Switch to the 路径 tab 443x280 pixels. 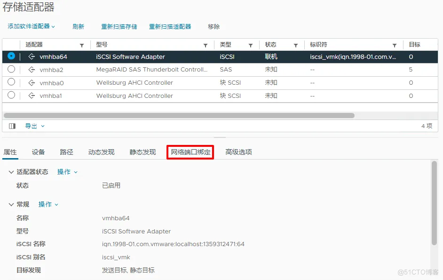click(x=66, y=152)
